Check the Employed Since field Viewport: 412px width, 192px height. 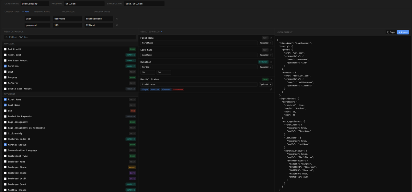[x=5, y=173]
